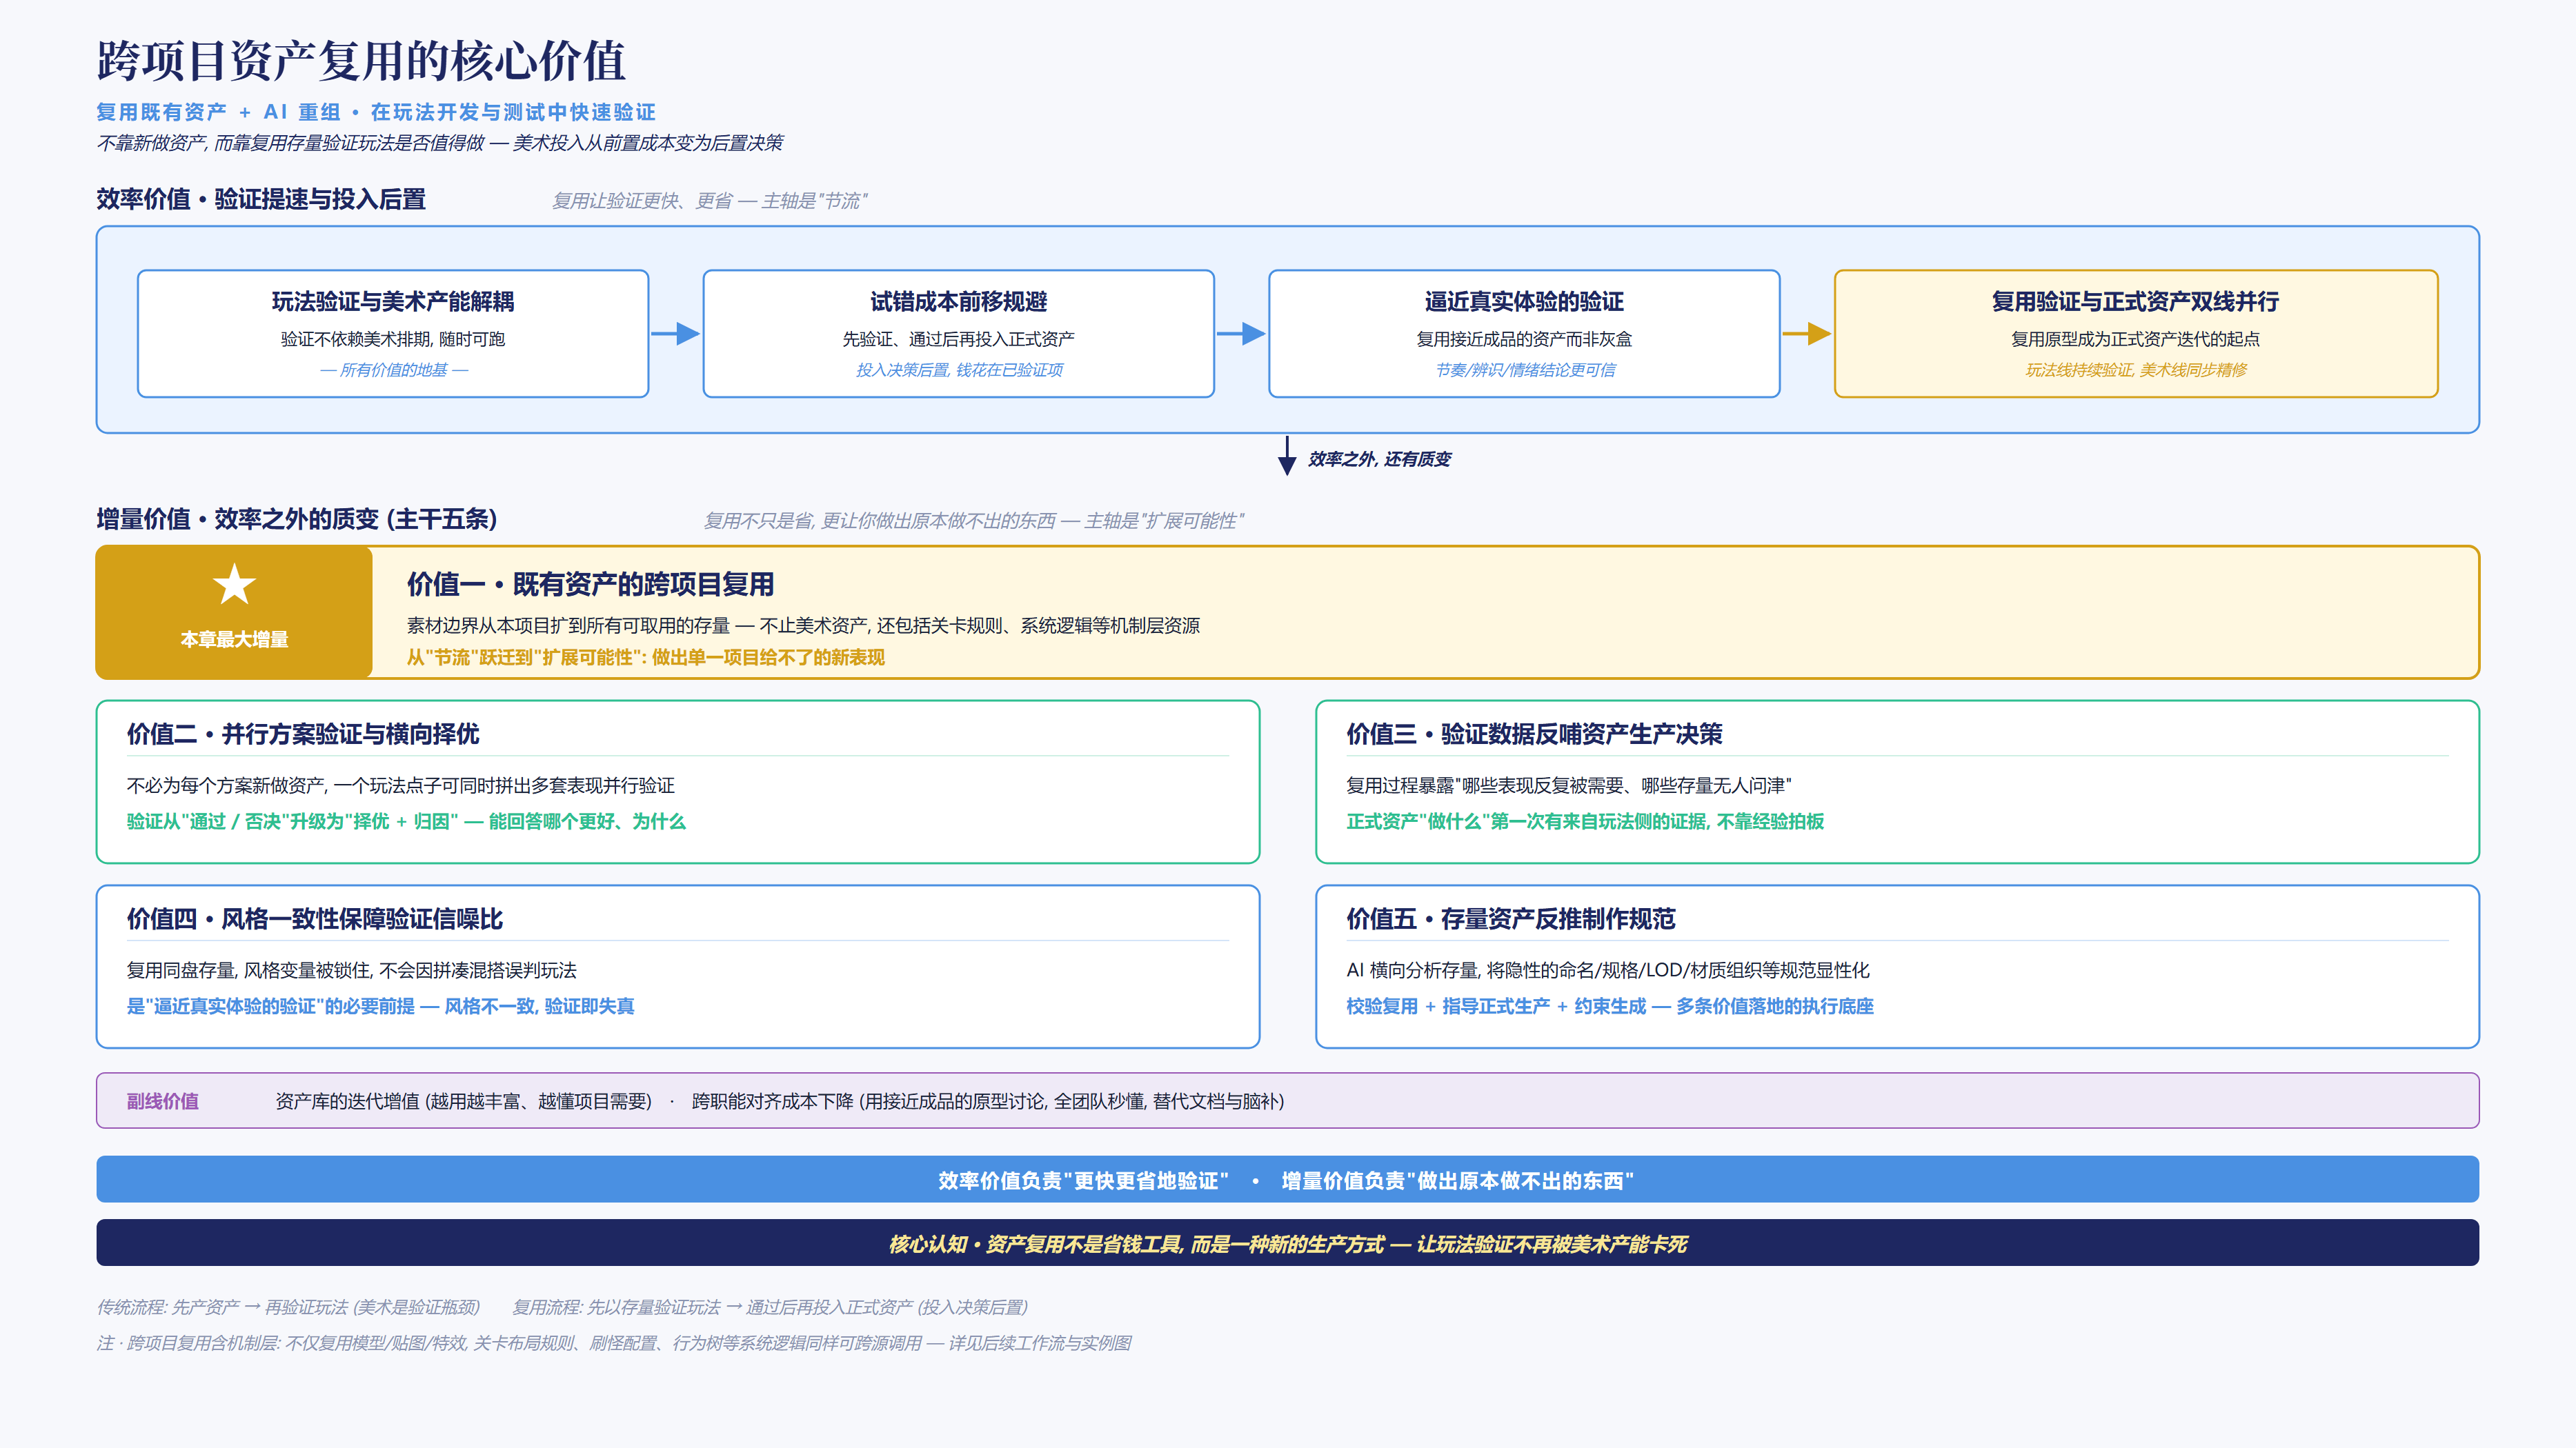Click the white star icon in the gold badge
The image size is (2576, 1448).
coord(234,585)
